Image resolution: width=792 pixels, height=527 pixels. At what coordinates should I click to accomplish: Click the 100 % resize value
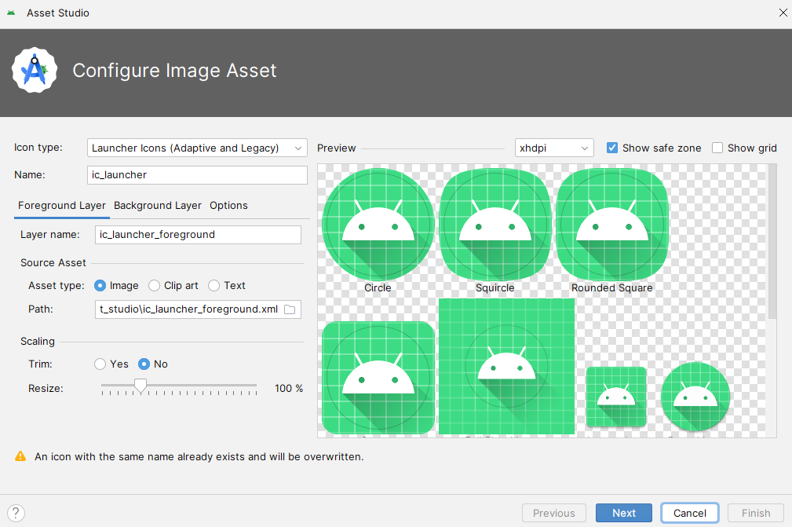[x=289, y=388]
